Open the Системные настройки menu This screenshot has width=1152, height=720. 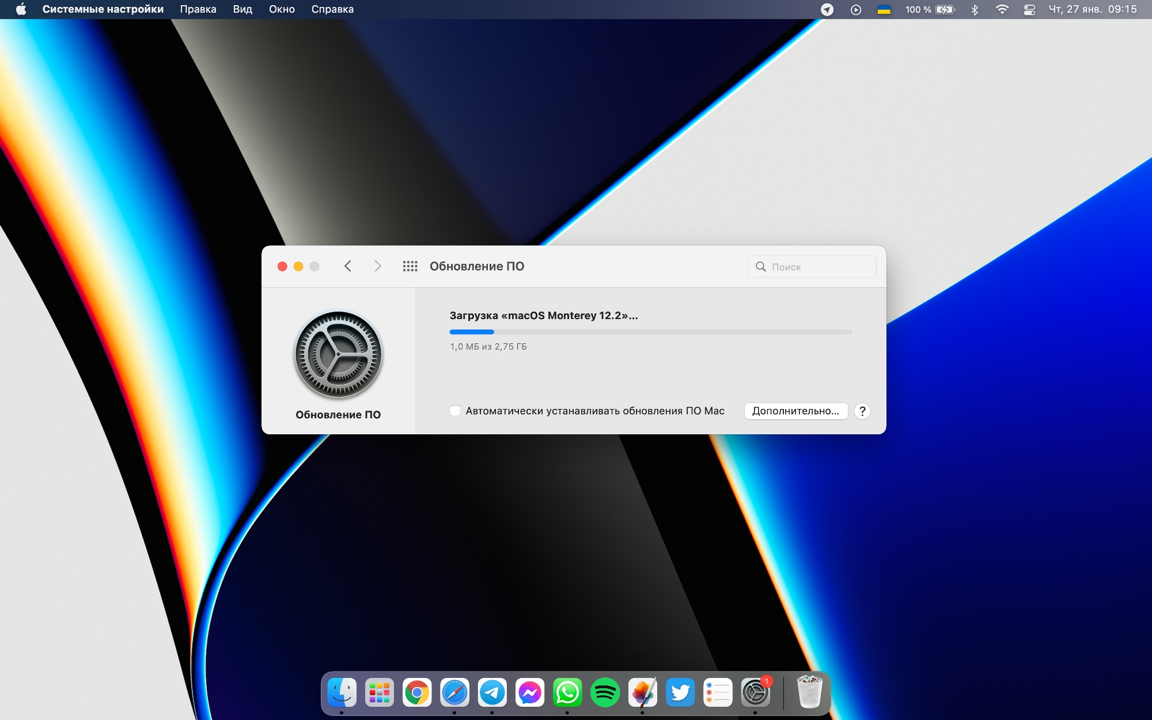pos(103,9)
